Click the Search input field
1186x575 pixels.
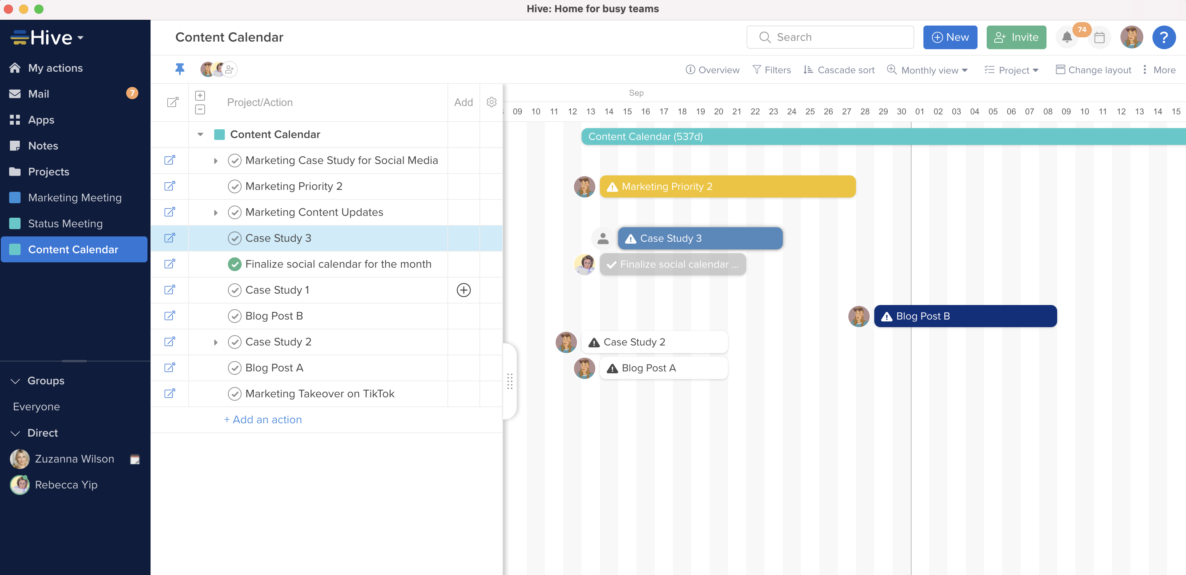tap(830, 36)
